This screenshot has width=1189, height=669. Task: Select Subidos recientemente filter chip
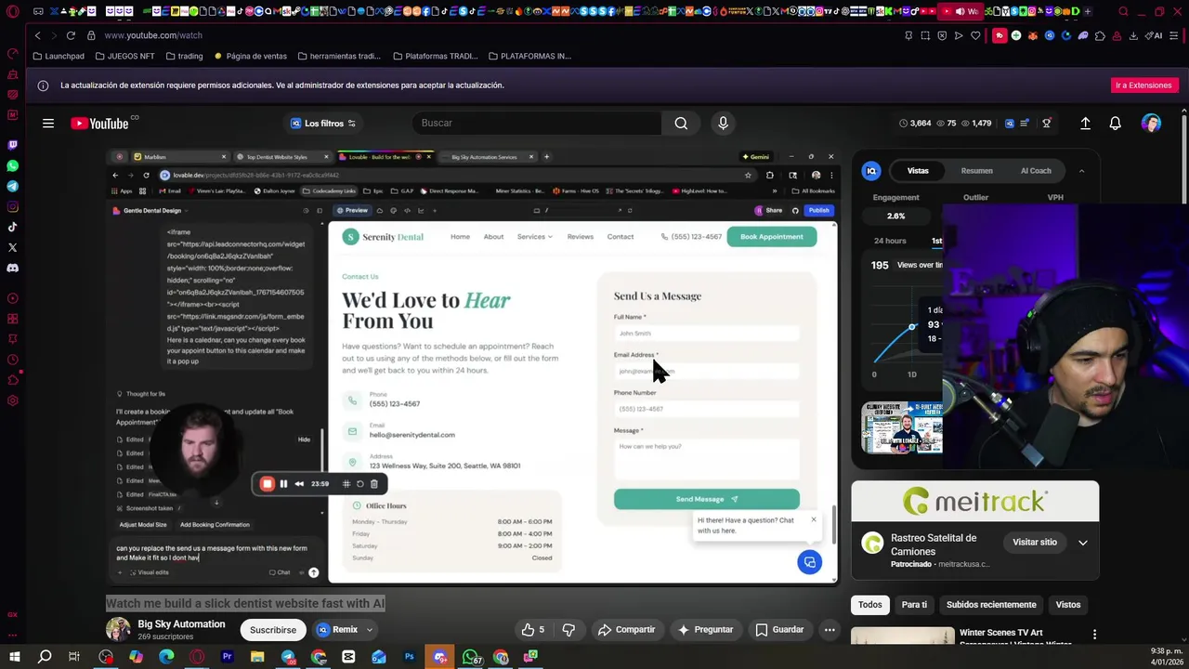coord(991,605)
